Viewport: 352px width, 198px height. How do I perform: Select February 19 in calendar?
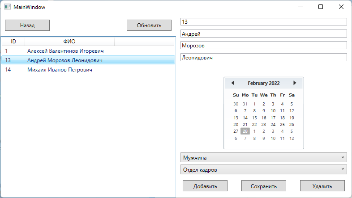pos(292,118)
